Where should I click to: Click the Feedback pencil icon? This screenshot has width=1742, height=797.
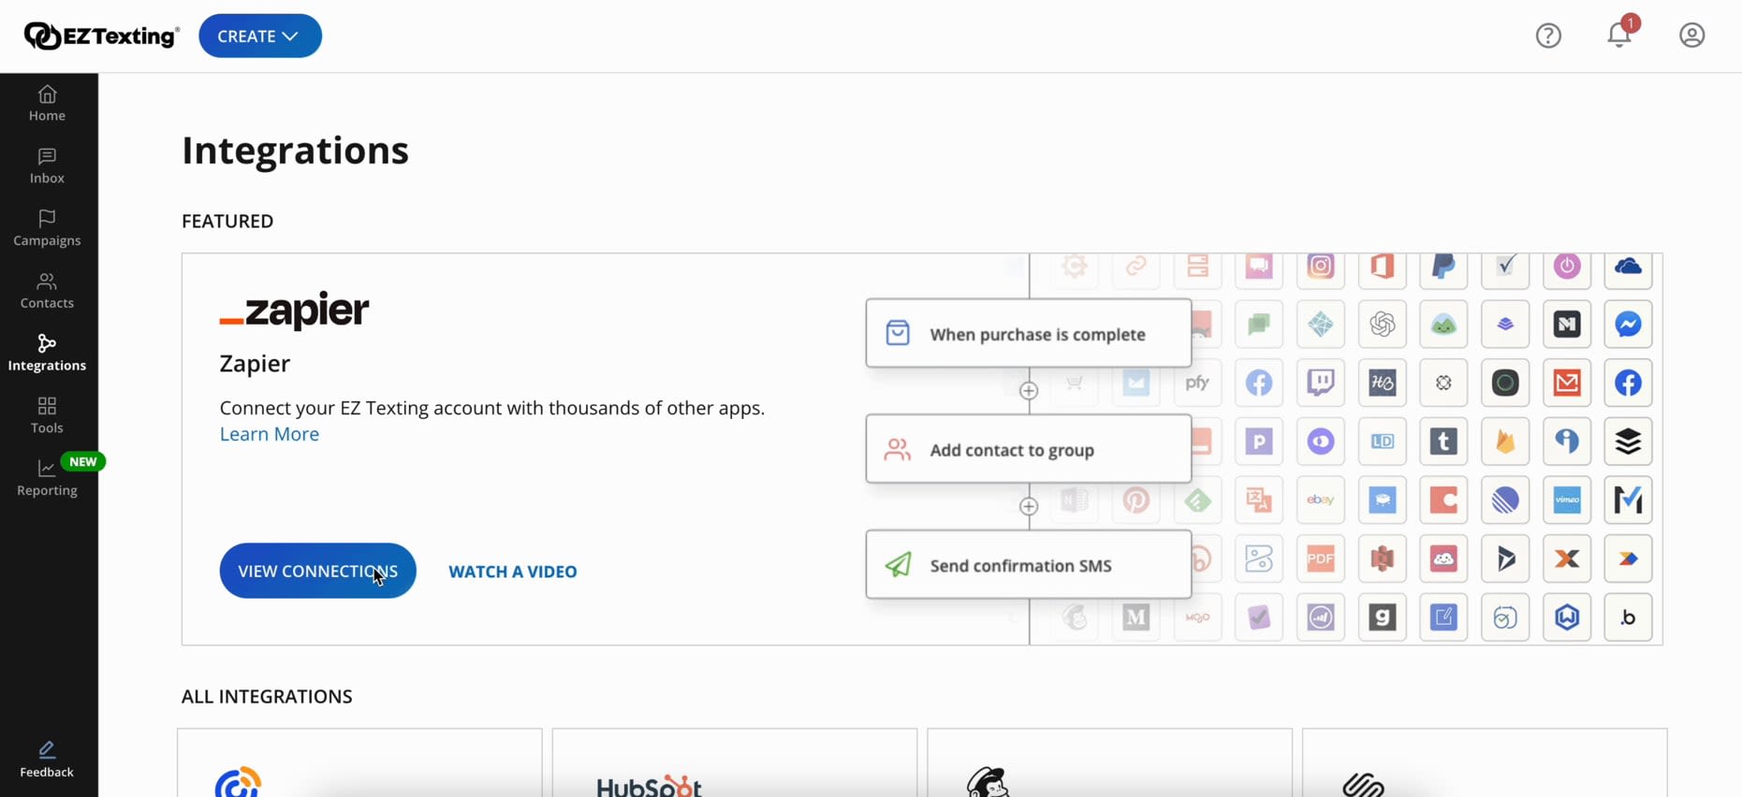click(47, 749)
